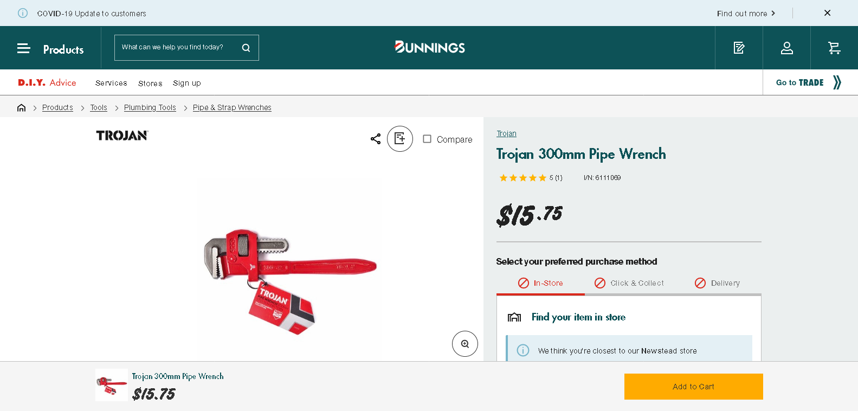
Task: Select the Click & Collect purchase method
Action: 629,282
